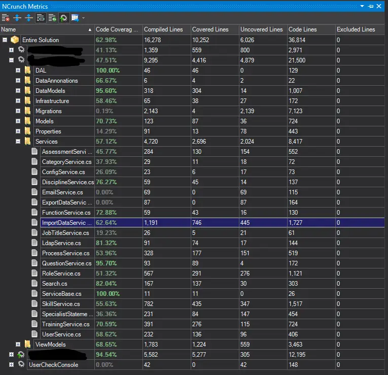Sort by the Compiled Lines column header

tap(167, 29)
